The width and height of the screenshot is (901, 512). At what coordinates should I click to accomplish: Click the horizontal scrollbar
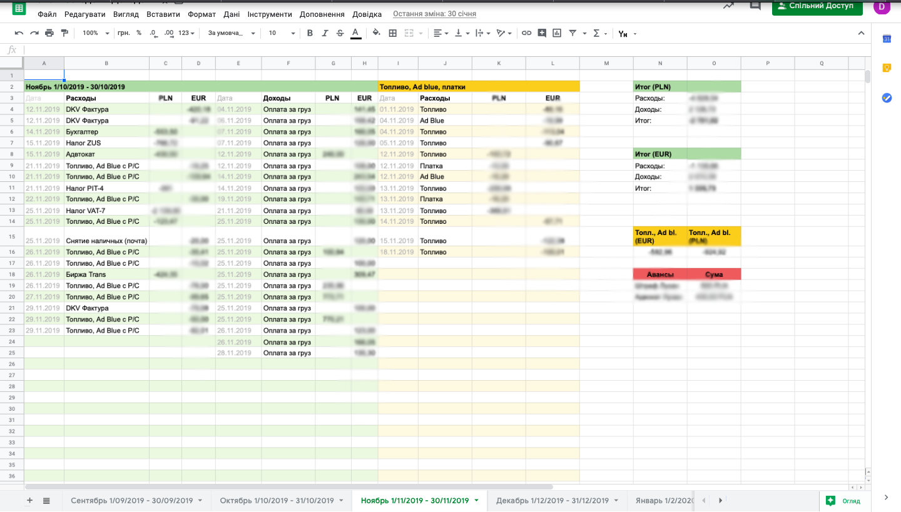[x=289, y=486]
